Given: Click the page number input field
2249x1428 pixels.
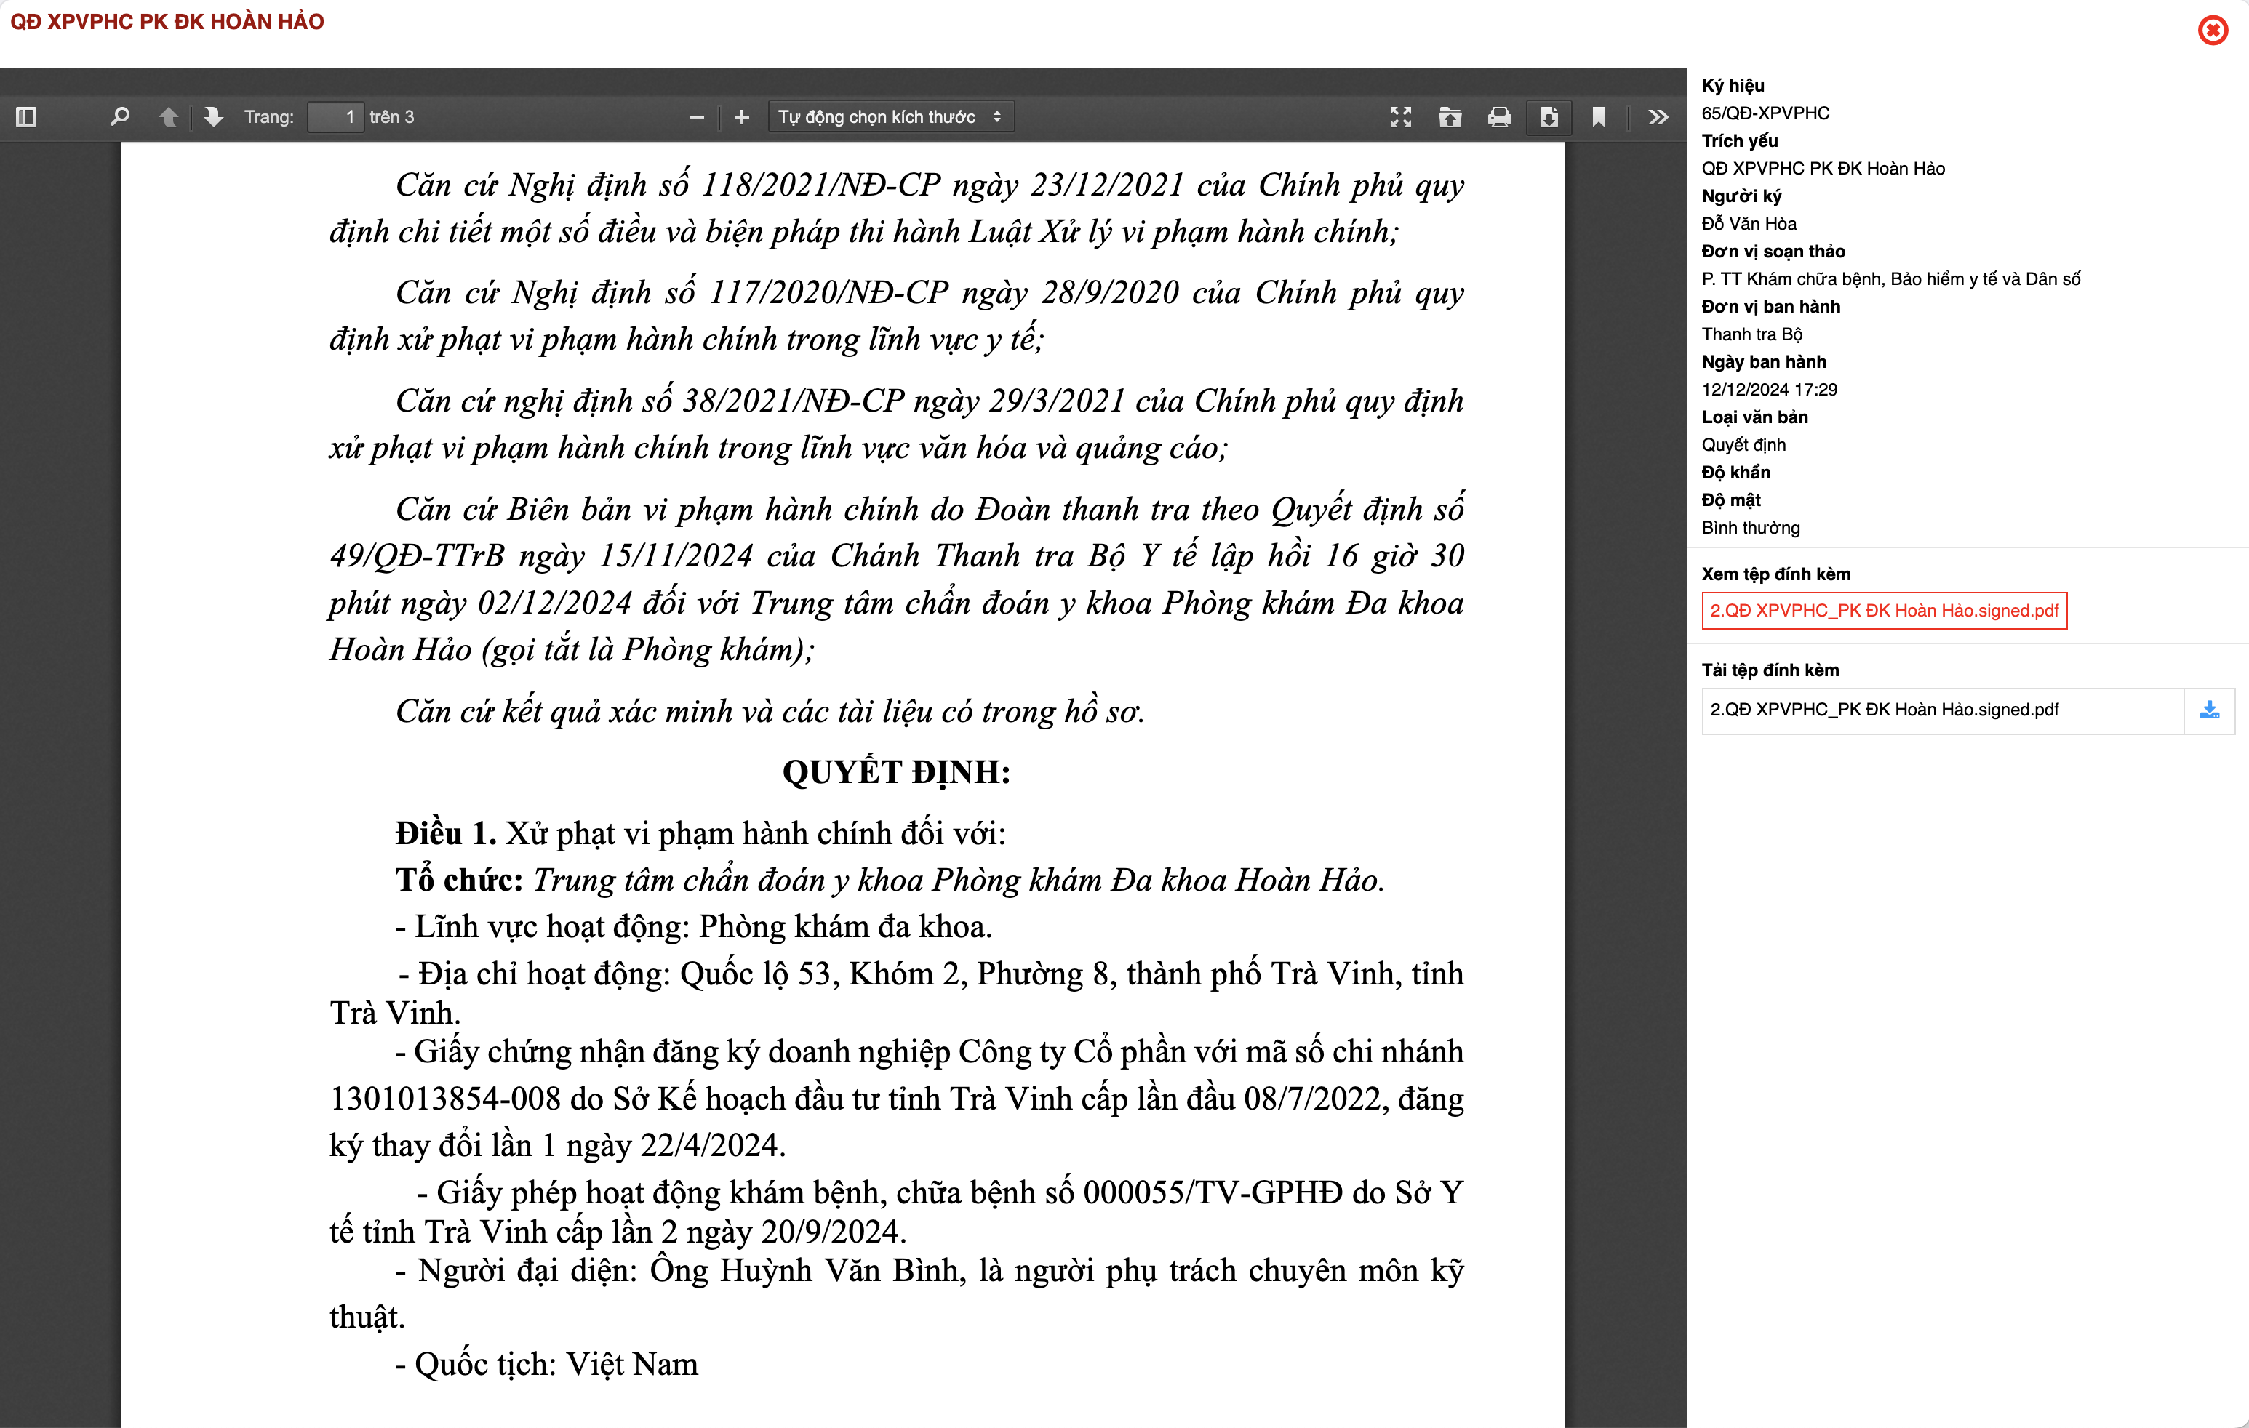Looking at the screenshot, I should (x=335, y=116).
